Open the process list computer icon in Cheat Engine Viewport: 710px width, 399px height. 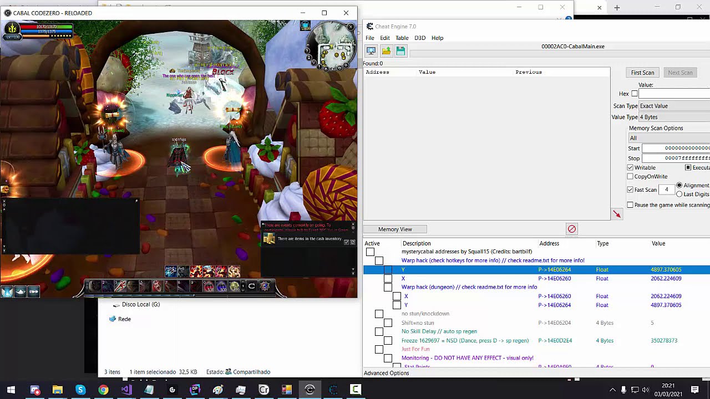pyautogui.click(x=371, y=51)
